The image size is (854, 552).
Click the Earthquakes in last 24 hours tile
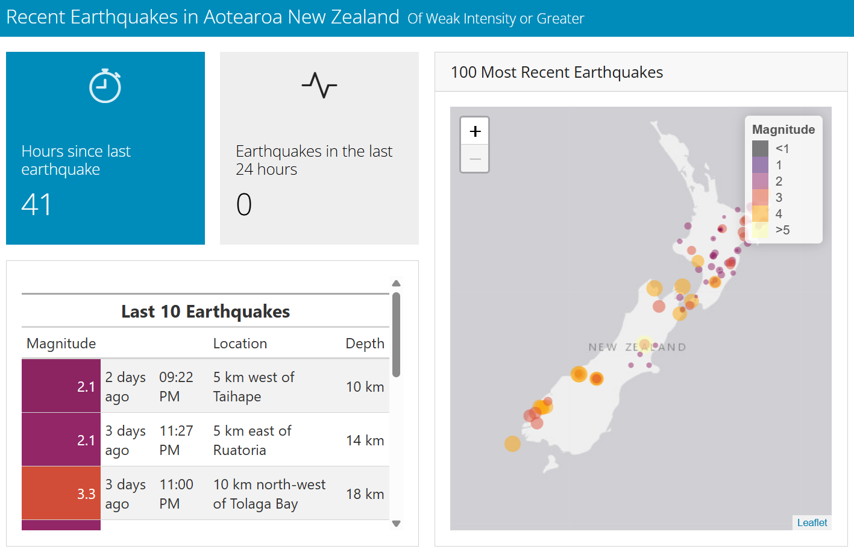(319, 148)
